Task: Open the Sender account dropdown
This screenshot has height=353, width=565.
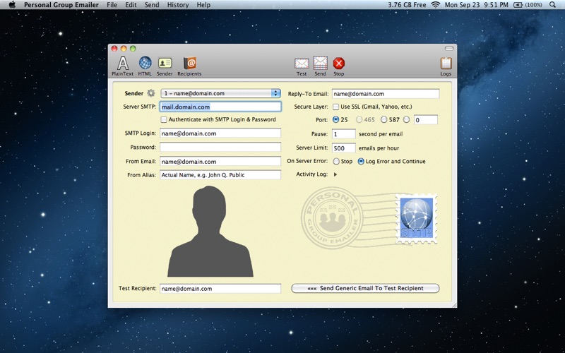Action: (220, 93)
